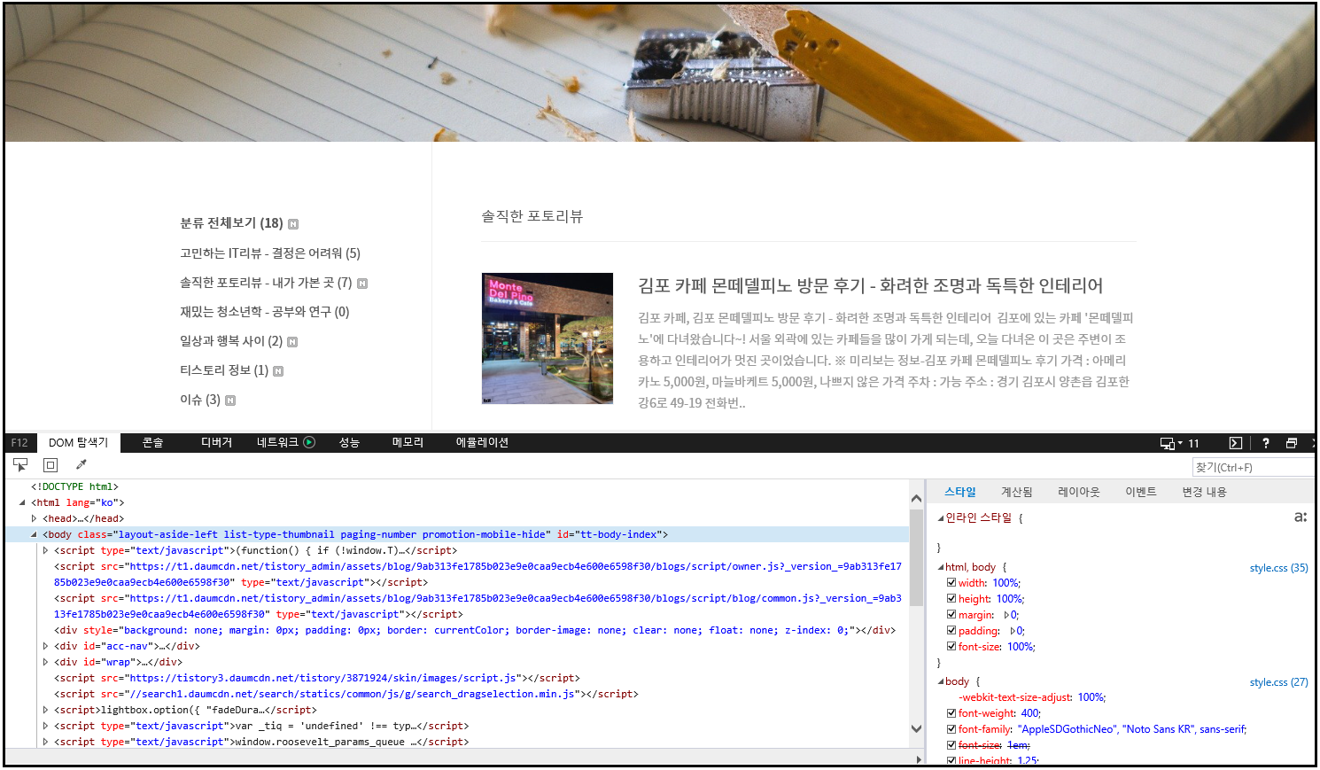Screen dimensions: 1320x770
Task: Activate the select element tool in DOM explorer
Action: pyautogui.click(x=20, y=464)
